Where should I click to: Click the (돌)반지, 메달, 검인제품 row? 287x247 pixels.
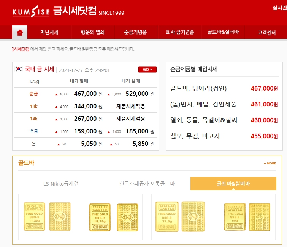[x=224, y=104]
